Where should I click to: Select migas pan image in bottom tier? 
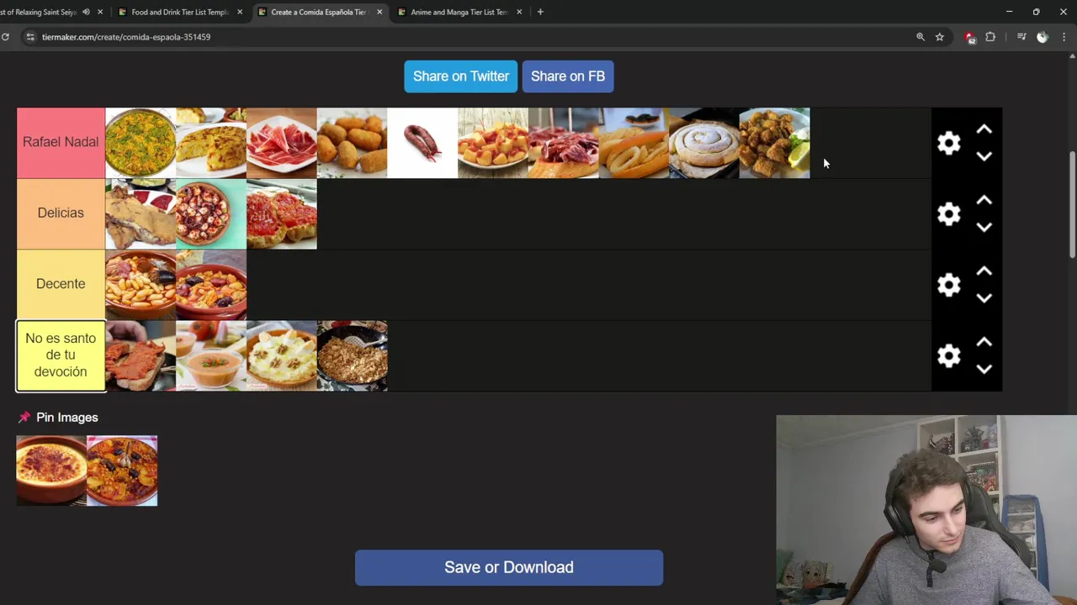click(353, 355)
